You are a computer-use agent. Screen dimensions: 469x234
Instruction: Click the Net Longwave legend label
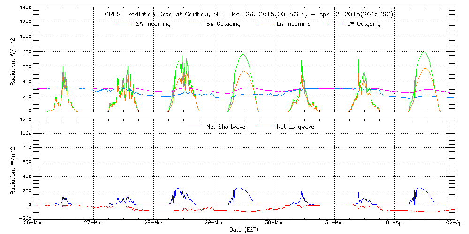(x=296, y=127)
